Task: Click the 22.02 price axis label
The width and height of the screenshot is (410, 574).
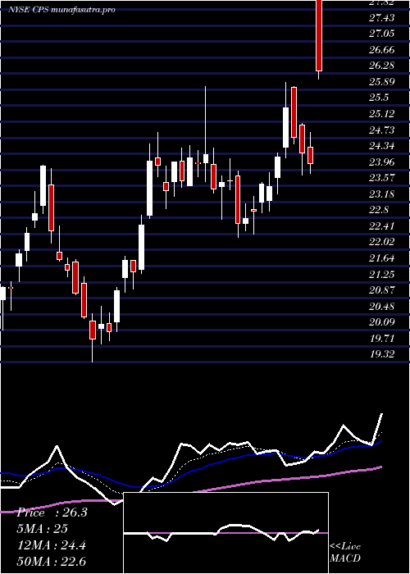Action: tap(382, 242)
